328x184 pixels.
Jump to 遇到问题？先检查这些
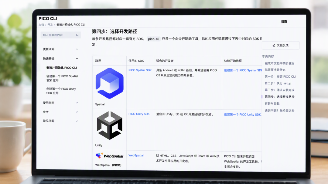(279, 110)
